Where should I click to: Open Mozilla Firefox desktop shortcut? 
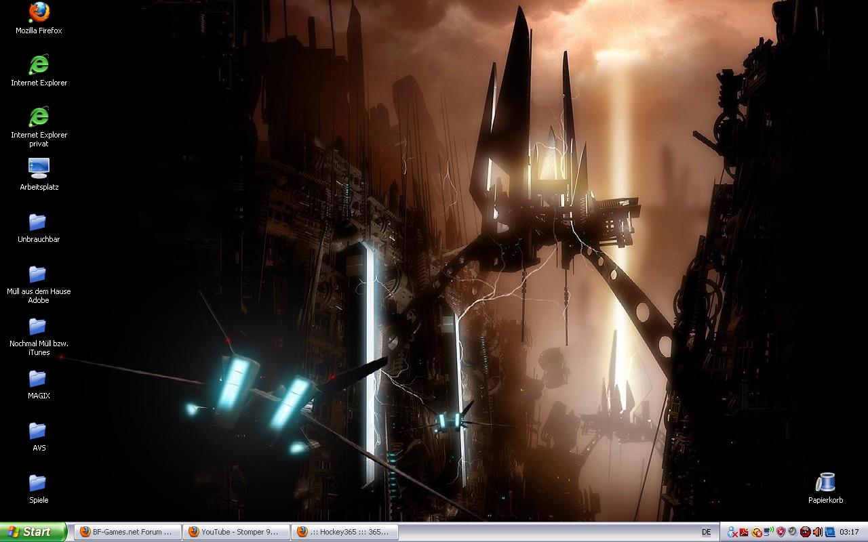(x=39, y=18)
